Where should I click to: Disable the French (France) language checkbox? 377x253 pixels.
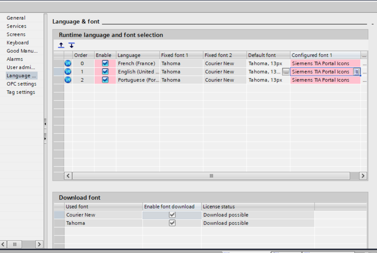coord(105,64)
